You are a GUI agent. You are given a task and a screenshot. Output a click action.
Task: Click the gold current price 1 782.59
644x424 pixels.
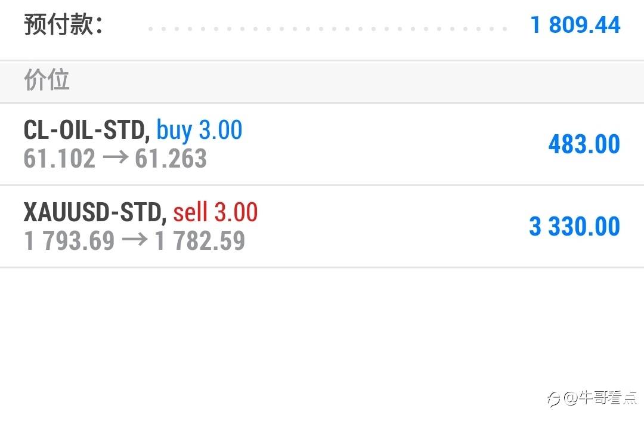point(200,240)
